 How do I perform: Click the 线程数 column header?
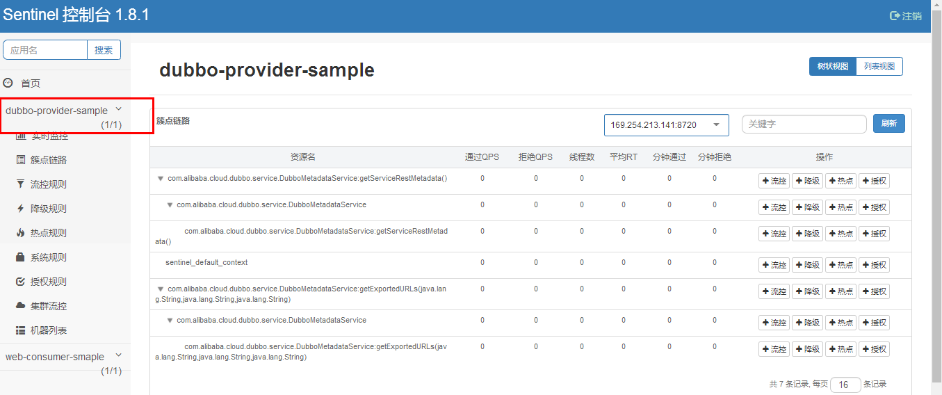[x=582, y=157]
